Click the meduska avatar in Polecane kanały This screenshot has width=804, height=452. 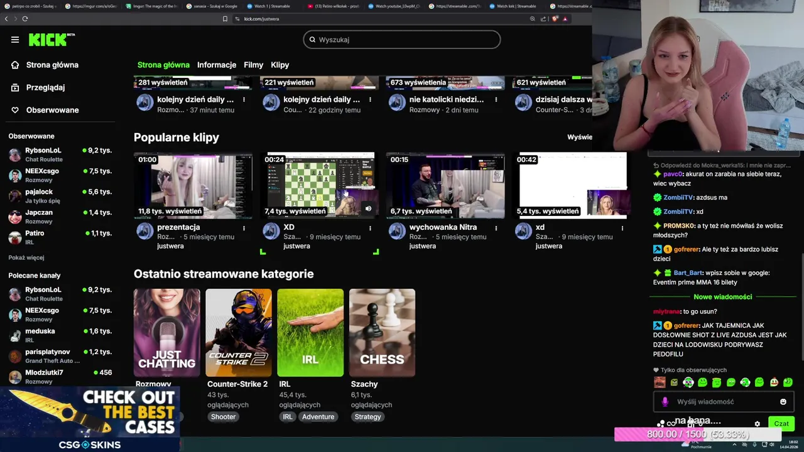coord(15,335)
